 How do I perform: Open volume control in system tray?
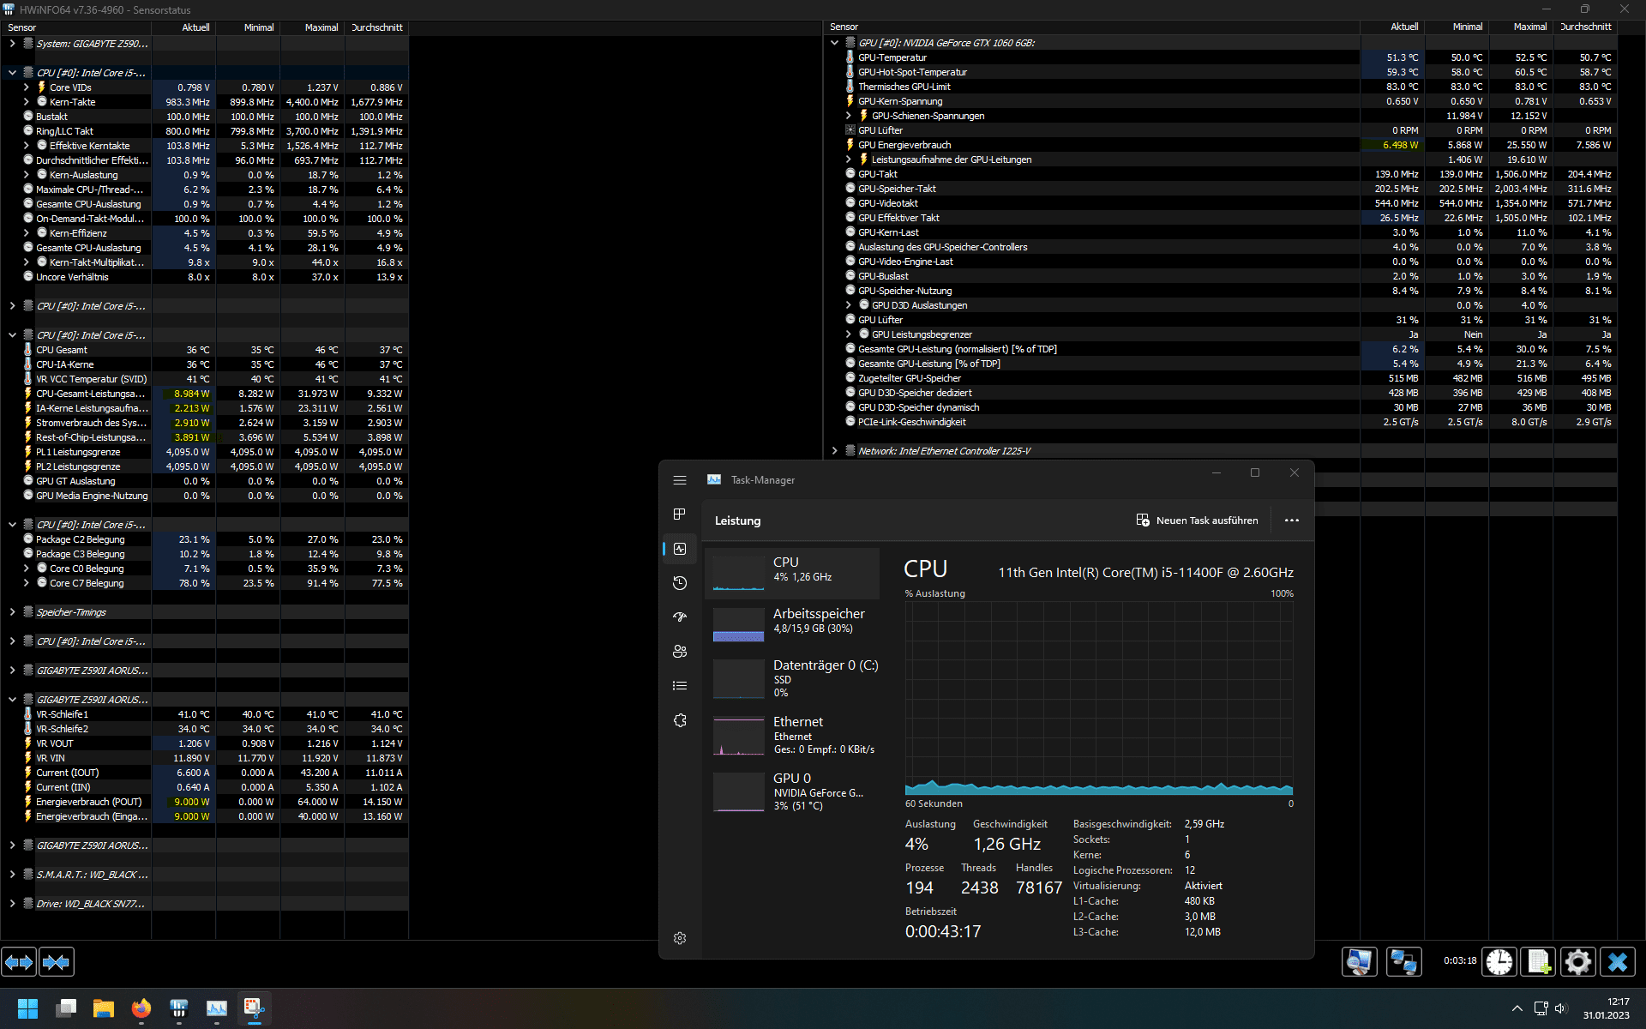[x=1560, y=1008]
